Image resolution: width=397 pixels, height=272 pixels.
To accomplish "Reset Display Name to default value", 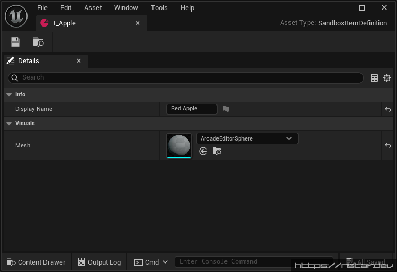I will (x=387, y=109).
